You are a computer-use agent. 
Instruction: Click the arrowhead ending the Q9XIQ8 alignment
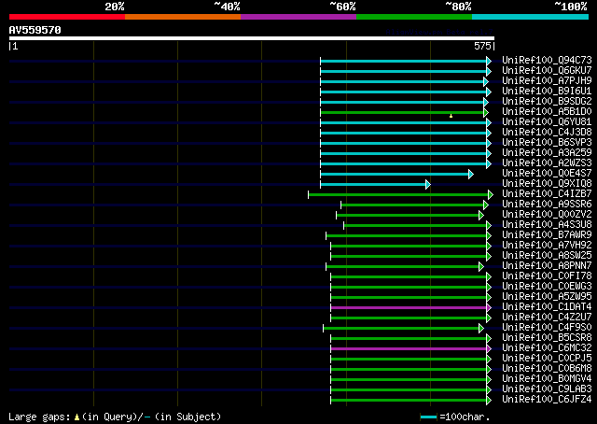point(428,185)
